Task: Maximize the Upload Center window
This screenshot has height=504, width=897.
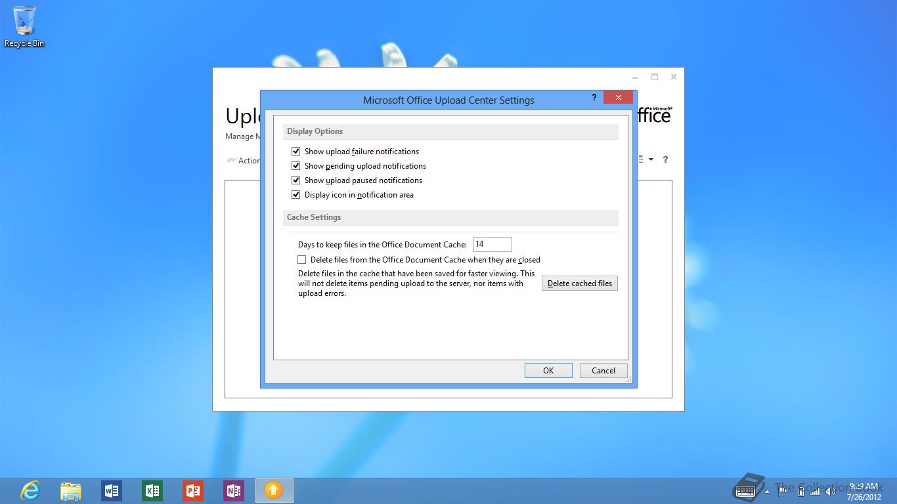Action: pos(655,77)
